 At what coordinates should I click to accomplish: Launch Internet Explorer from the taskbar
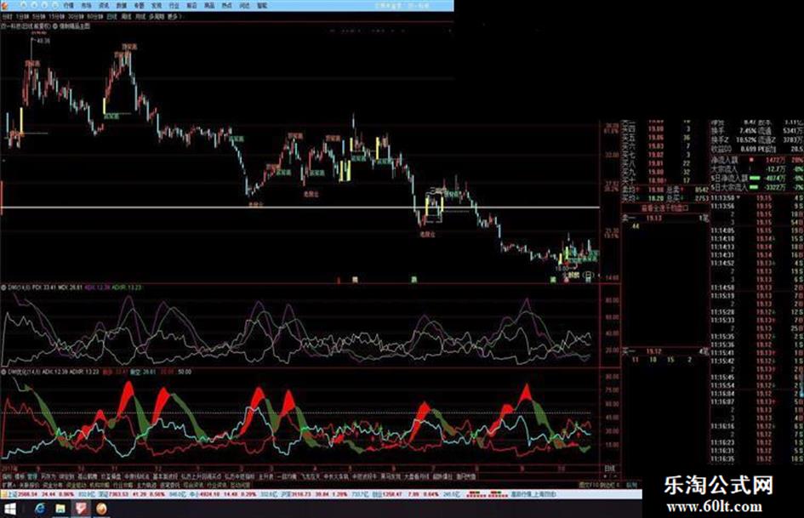(40, 509)
